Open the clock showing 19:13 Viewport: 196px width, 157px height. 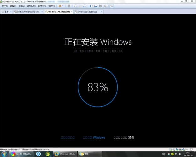[188, 154]
